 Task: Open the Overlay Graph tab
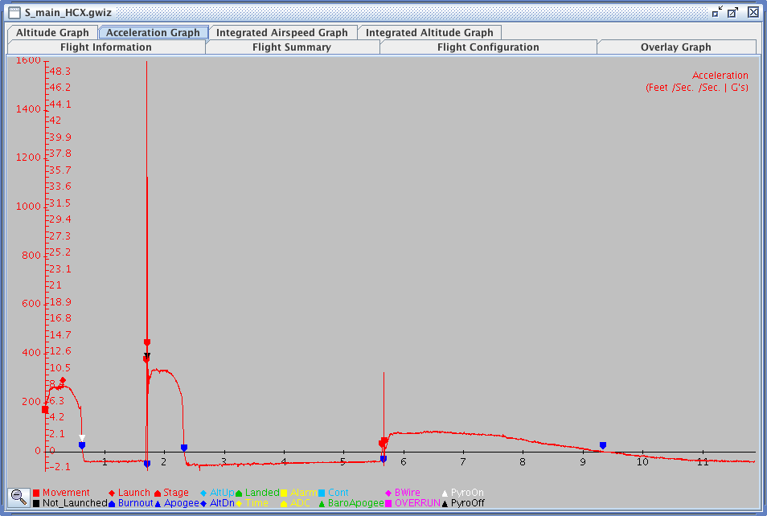675,47
